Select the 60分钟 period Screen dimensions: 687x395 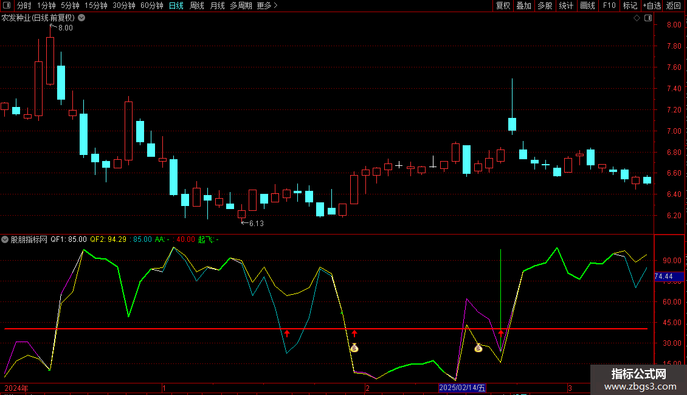(x=151, y=5)
